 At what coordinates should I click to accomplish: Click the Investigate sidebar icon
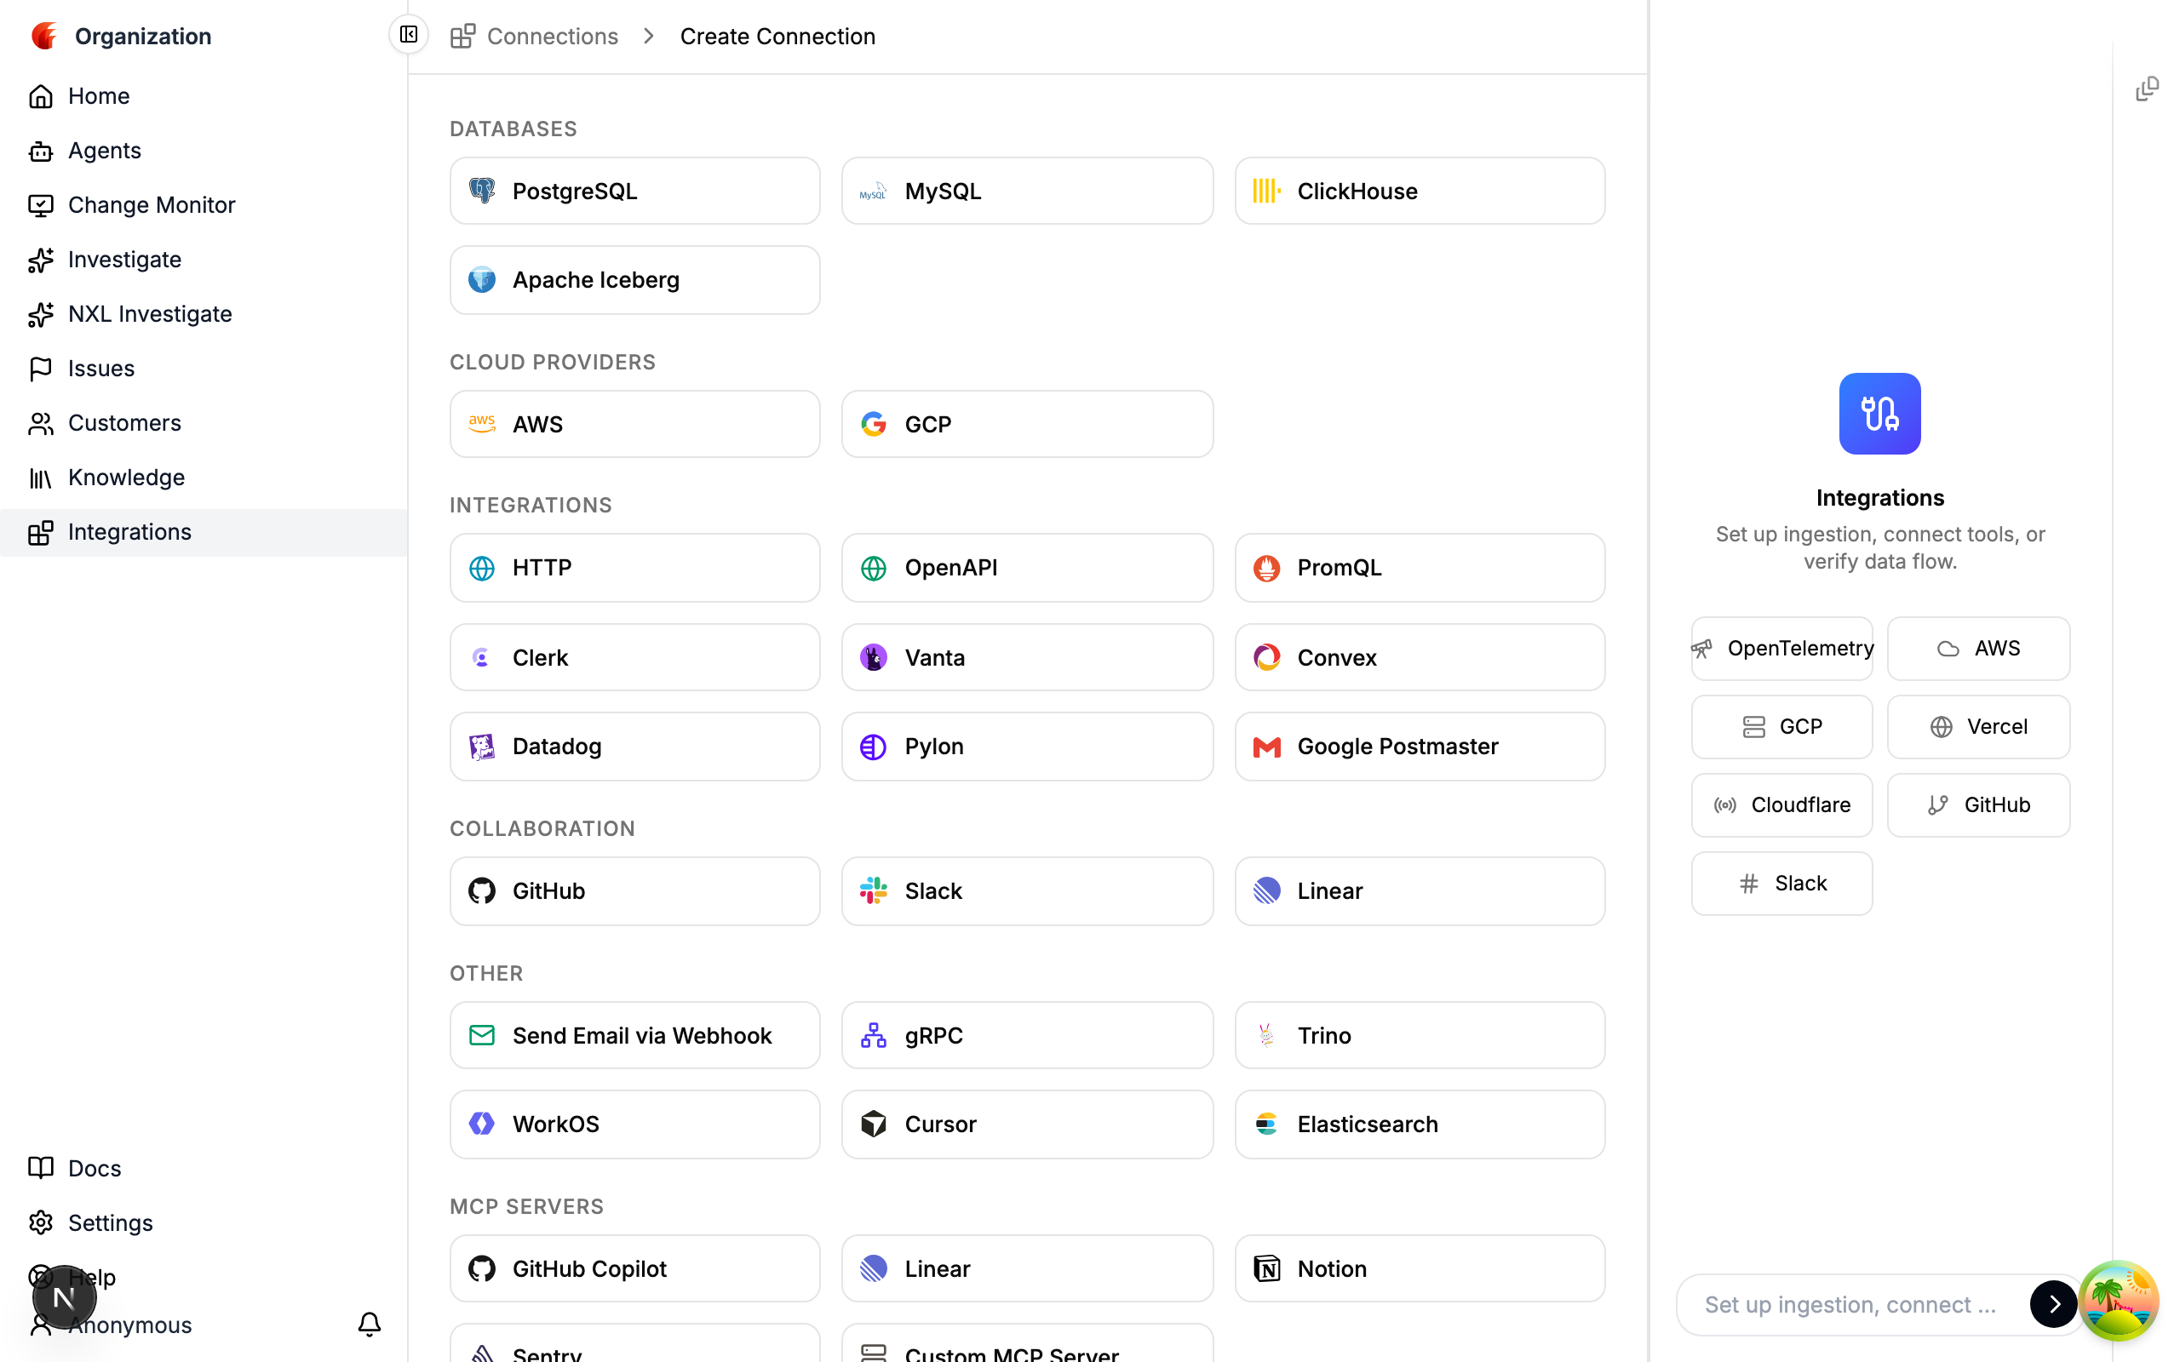(x=42, y=260)
